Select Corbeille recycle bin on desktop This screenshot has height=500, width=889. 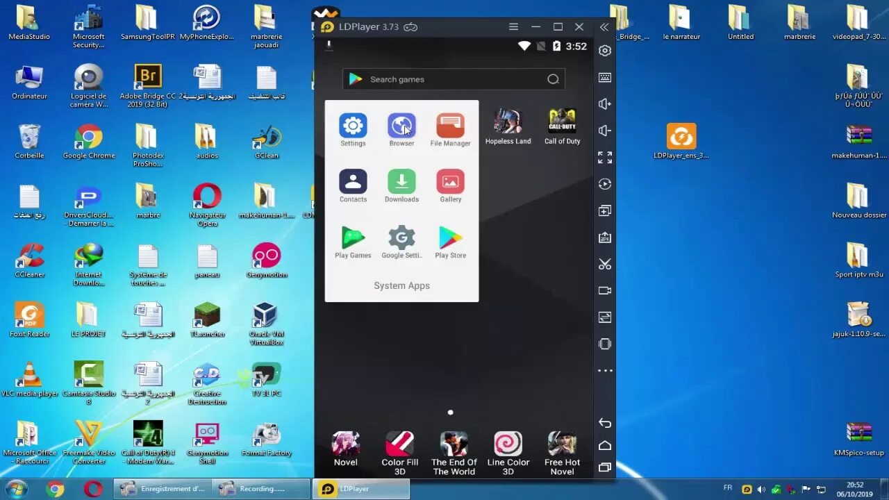pyautogui.click(x=29, y=142)
